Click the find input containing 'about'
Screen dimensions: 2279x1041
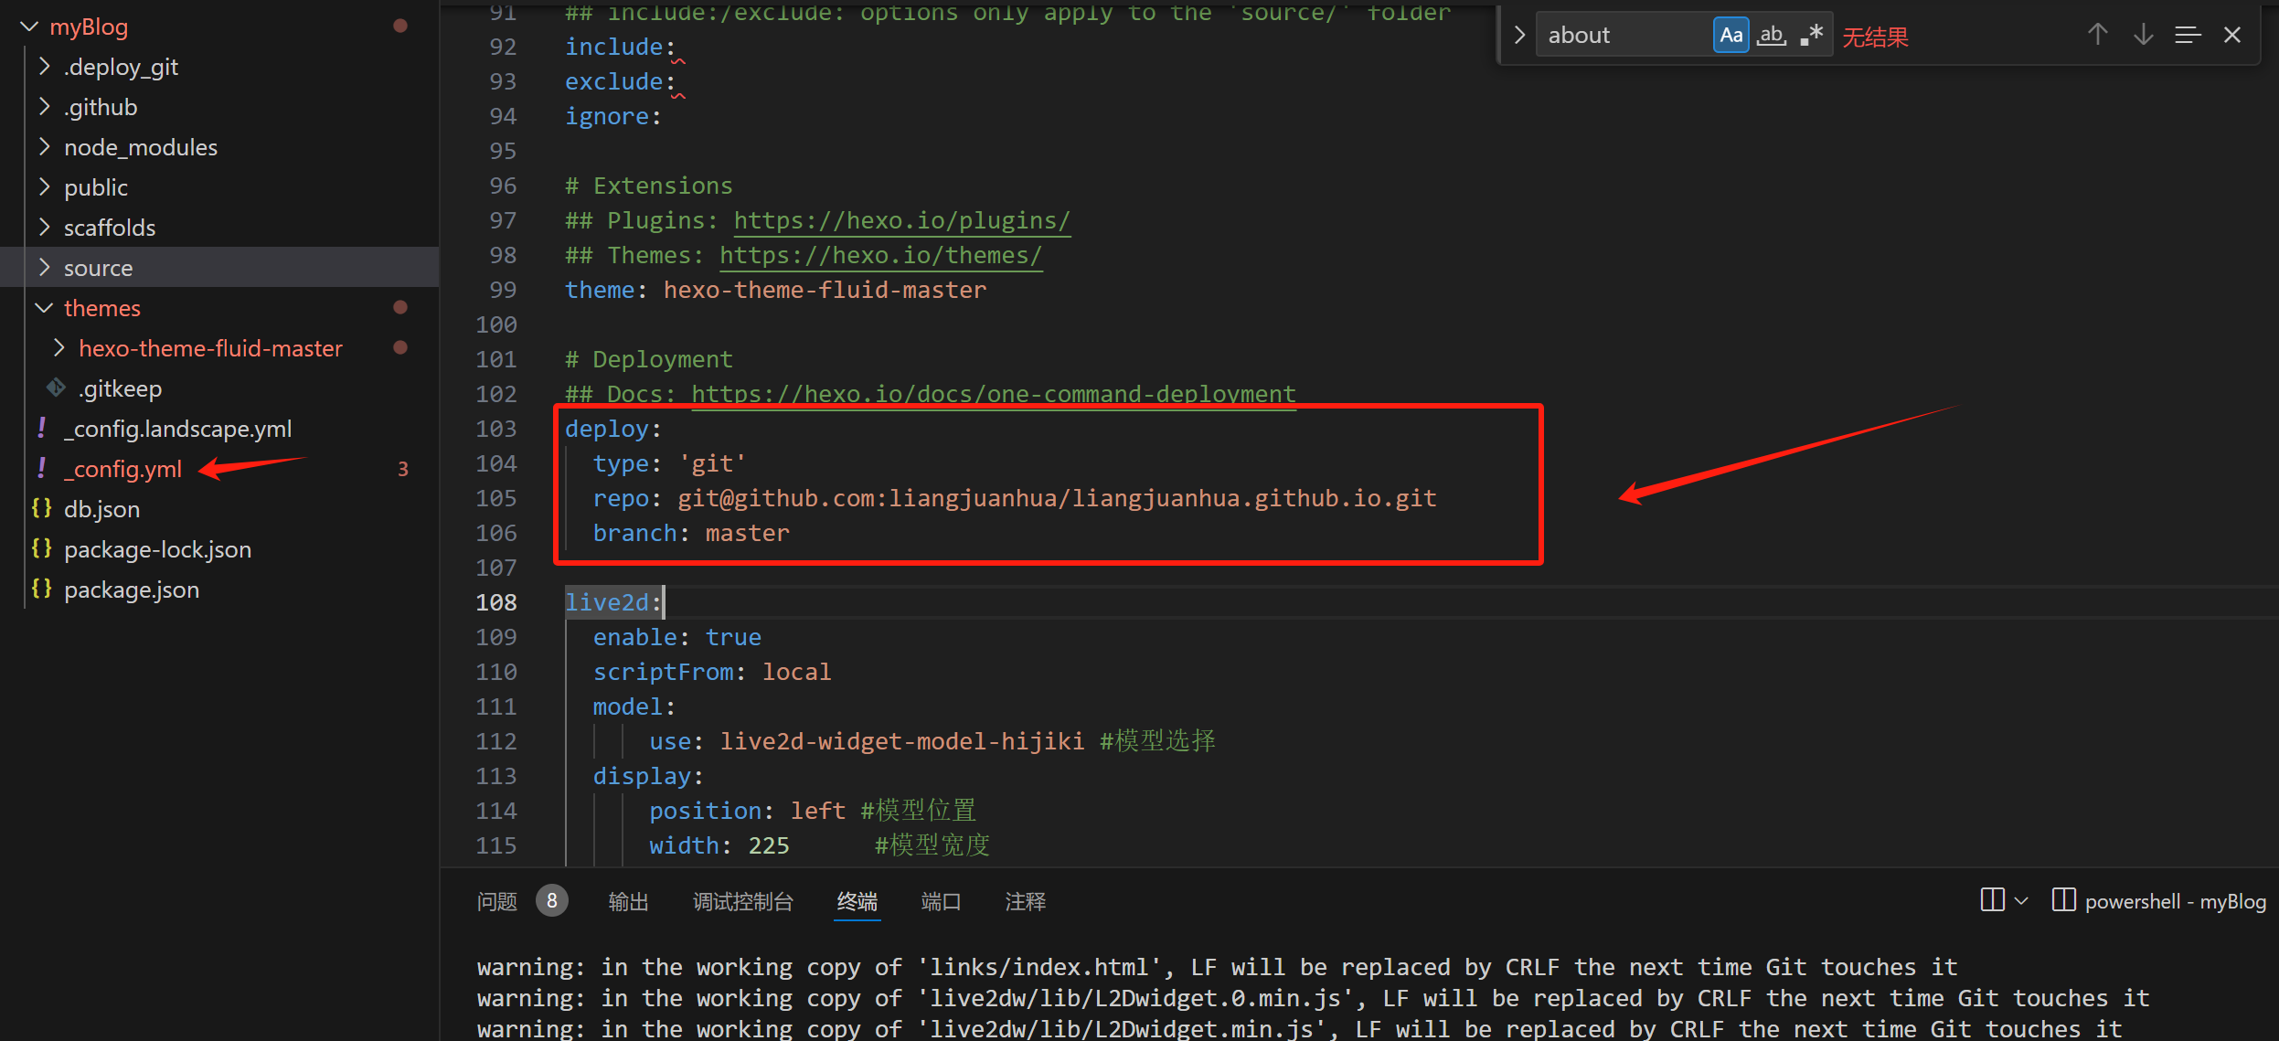1624,36
